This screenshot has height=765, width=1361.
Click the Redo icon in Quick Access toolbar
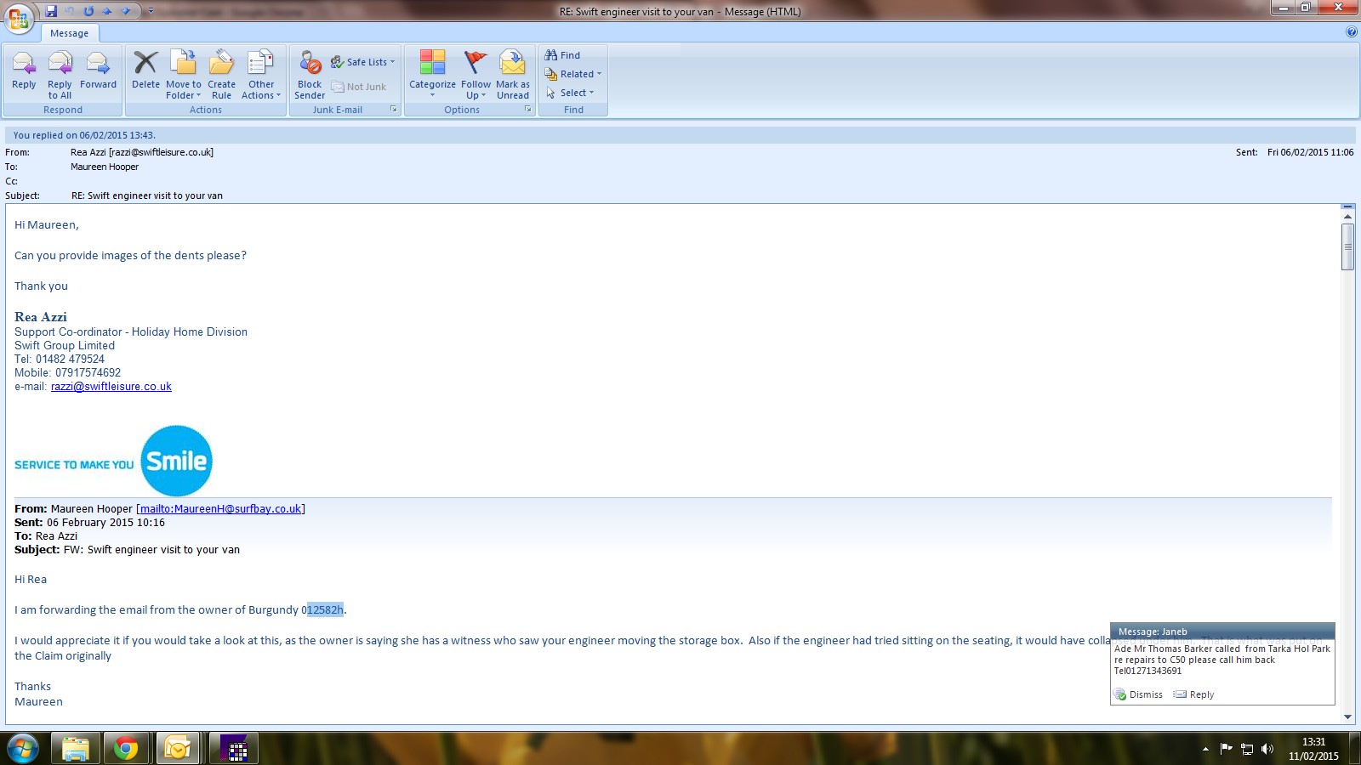(x=88, y=11)
